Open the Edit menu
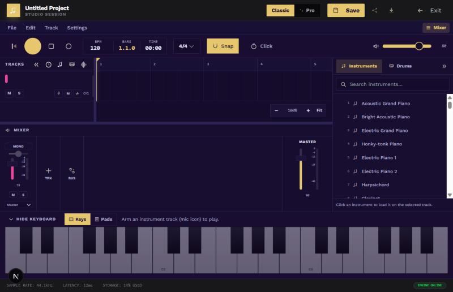Viewport: 453px width, 292px height. [x=31, y=28]
